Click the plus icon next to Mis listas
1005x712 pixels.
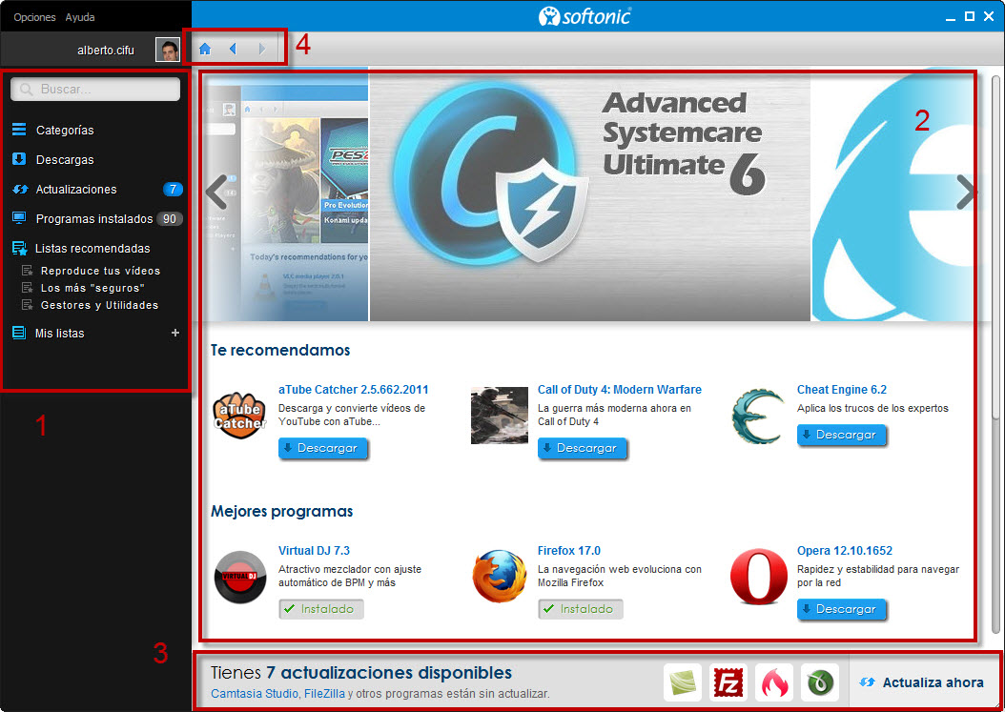(174, 333)
